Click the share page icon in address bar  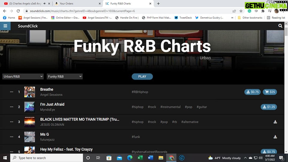click(x=234, y=11)
